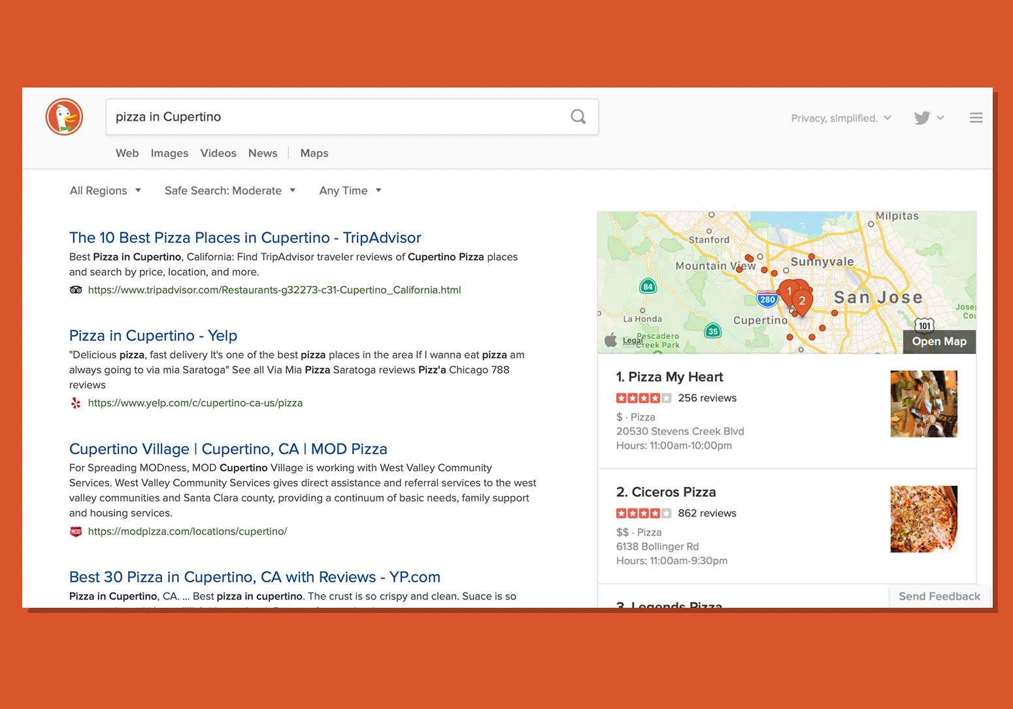Open the Twitter bird menu

929,118
